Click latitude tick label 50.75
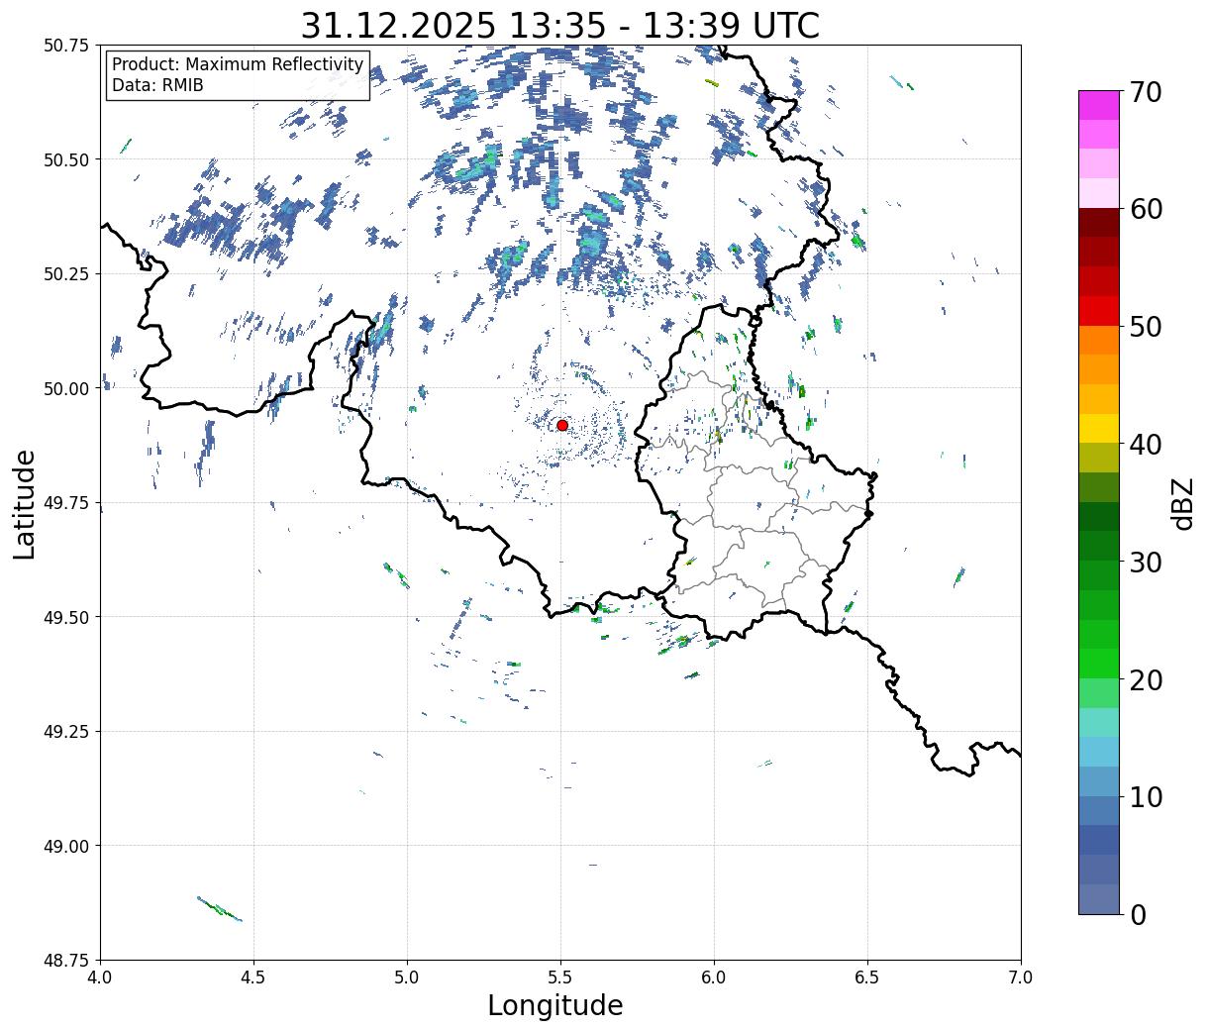This screenshot has width=1207, height=1030. 66,46
